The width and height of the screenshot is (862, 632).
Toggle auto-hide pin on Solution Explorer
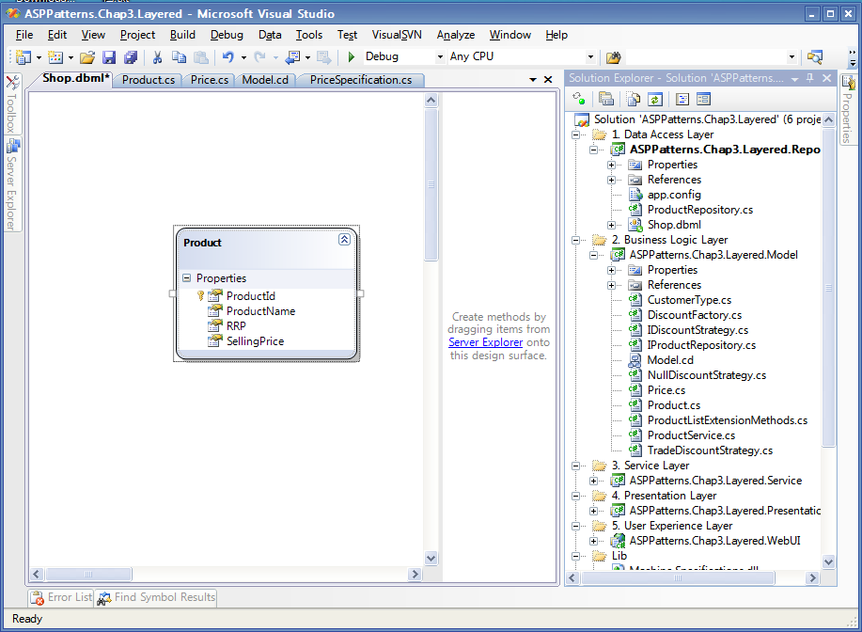(x=811, y=78)
